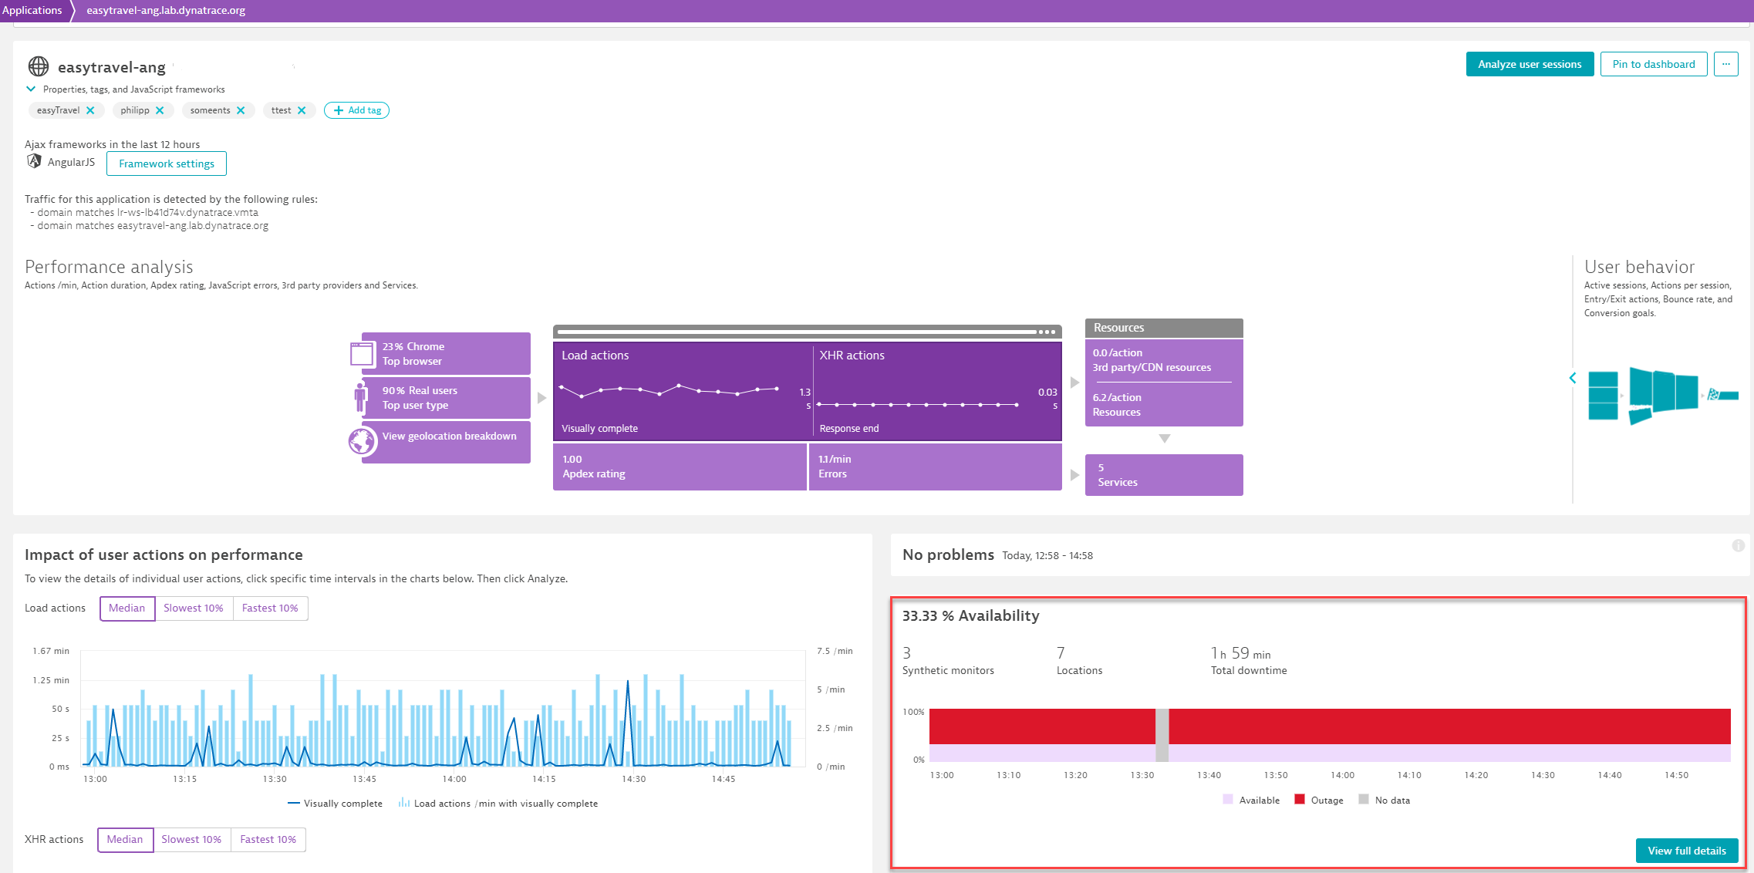Viewport: 1754px width, 873px height.
Task: Click Visually complete line legend marker
Action: pos(293,804)
